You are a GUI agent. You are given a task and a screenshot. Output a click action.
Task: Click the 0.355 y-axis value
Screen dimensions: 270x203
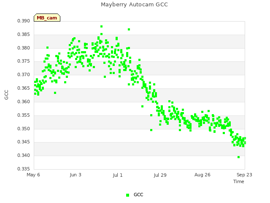coord(24,115)
